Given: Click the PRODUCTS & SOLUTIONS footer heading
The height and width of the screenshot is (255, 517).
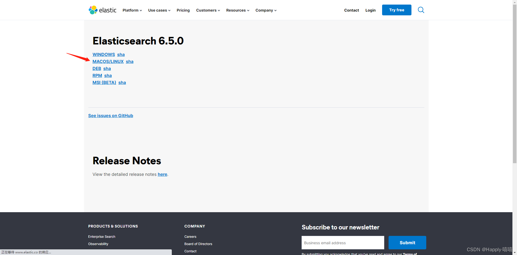Looking at the screenshot, I should tap(113, 226).
